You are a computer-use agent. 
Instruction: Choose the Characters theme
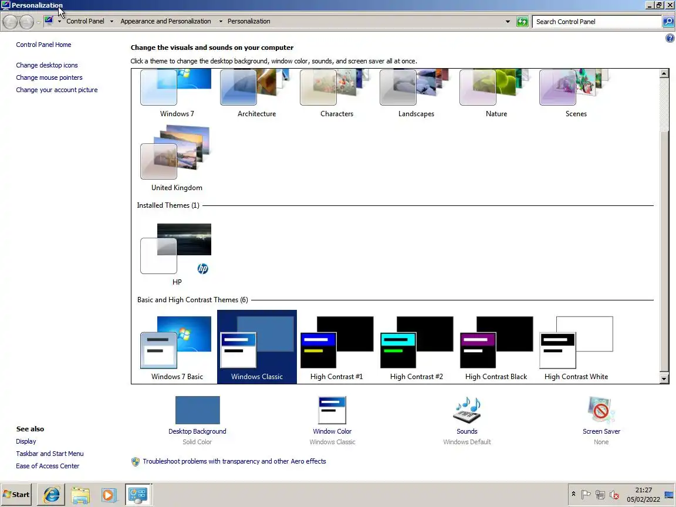[x=336, y=93]
